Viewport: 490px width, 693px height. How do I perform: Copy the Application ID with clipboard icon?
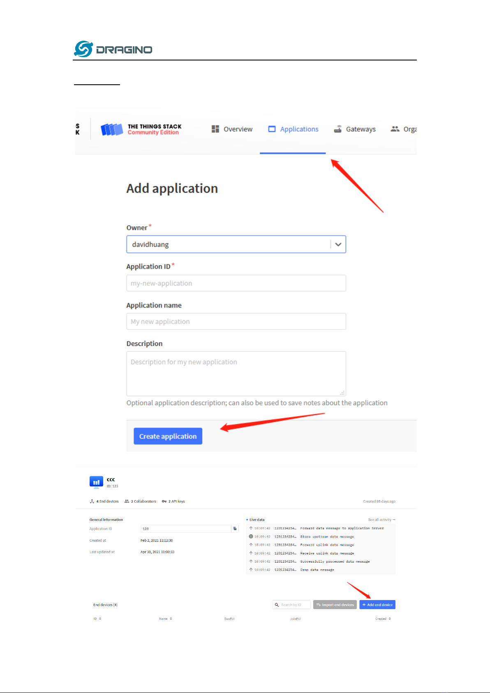coord(235,528)
